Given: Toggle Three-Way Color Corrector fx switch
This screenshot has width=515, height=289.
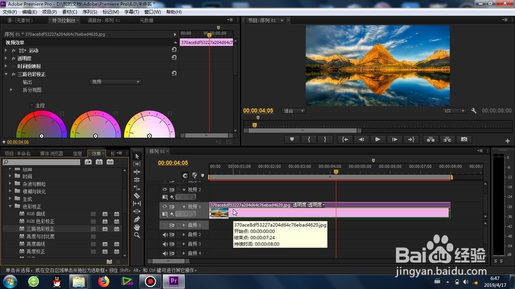Looking at the screenshot, I should pyautogui.click(x=13, y=75).
